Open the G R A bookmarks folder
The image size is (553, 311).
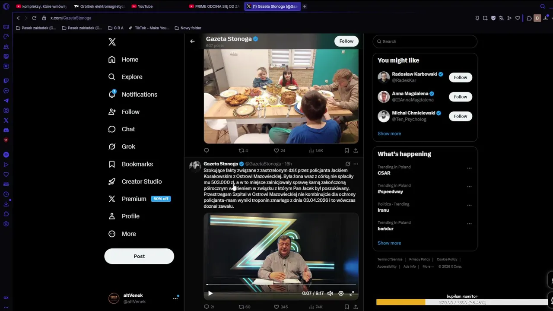tap(116, 28)
